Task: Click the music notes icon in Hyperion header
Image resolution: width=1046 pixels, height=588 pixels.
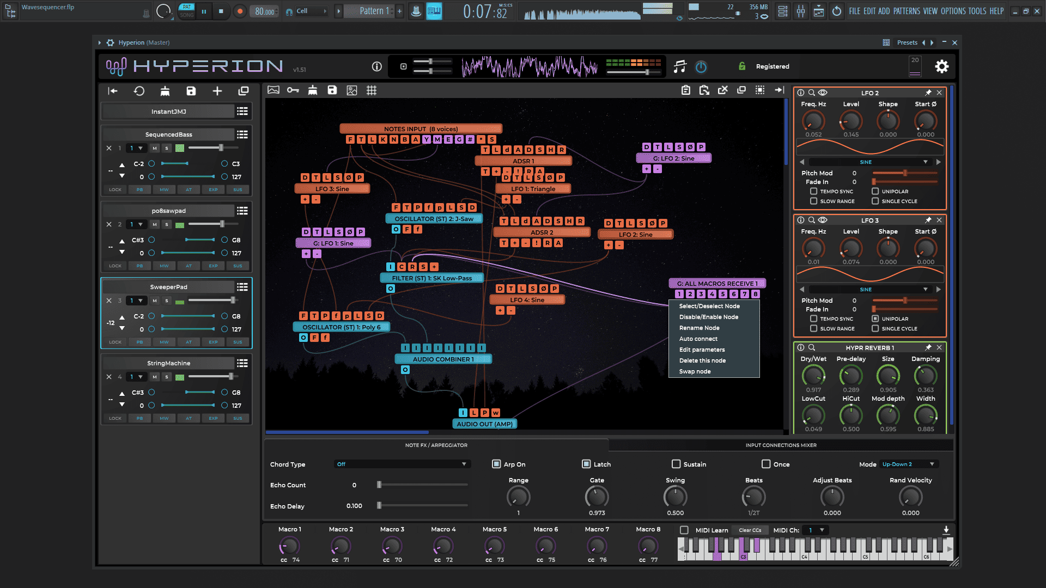Action: point(679,66)
